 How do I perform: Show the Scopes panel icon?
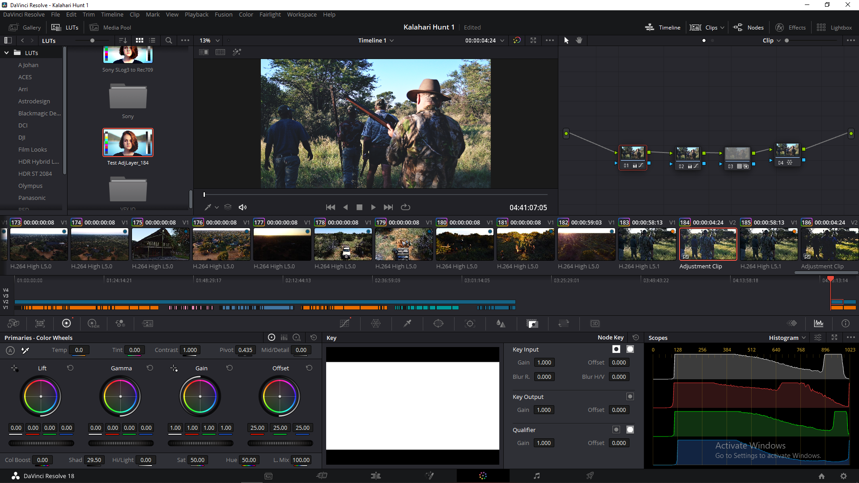(819, 323)
